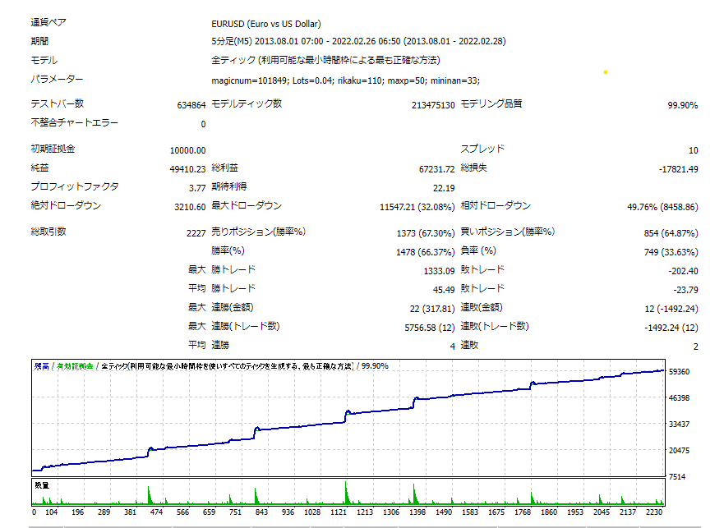Screen dimensions: 724x528
Task: Click the EURUSD (Euro vs US Dollar) symbol text
Action: 266,24
